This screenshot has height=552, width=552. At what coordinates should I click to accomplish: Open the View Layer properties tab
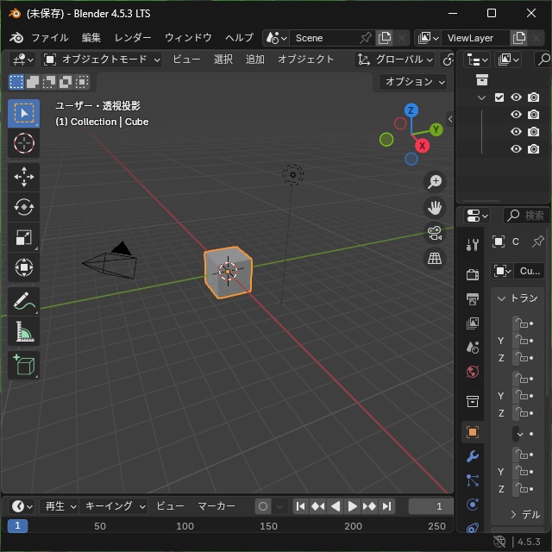pyautogui.click(x=472, y=323)
